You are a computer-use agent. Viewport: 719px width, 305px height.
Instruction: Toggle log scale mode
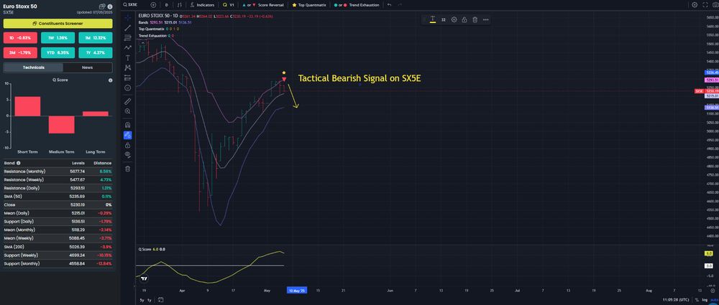coord(705,300)
